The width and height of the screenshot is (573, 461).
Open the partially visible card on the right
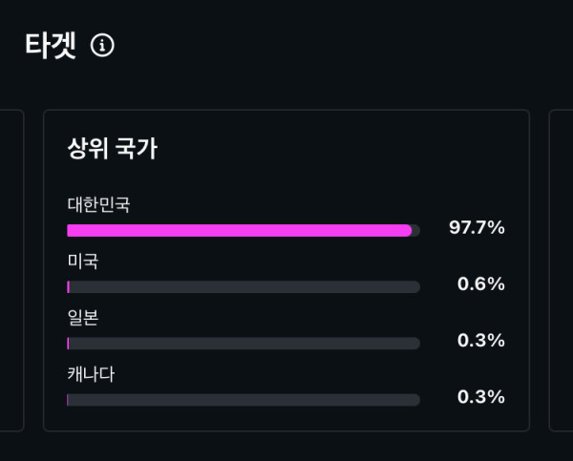(x=561, y=270)
